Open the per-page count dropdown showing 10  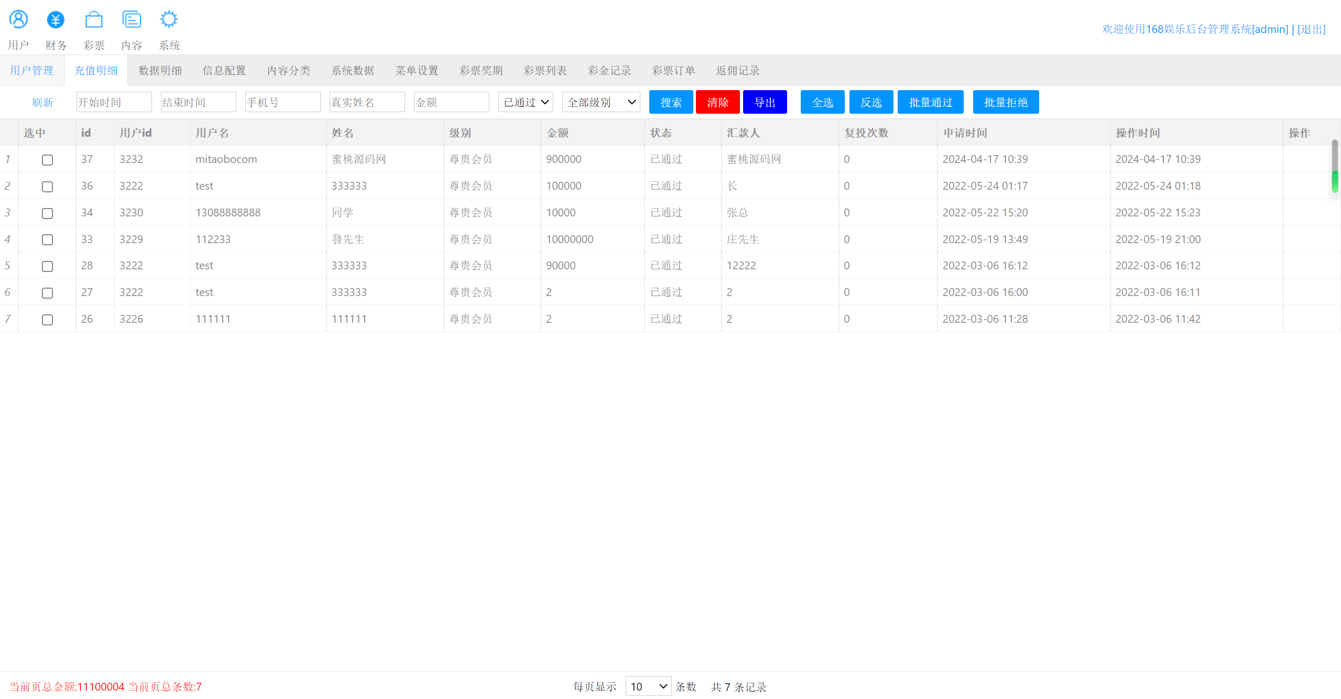pos(648,686)
